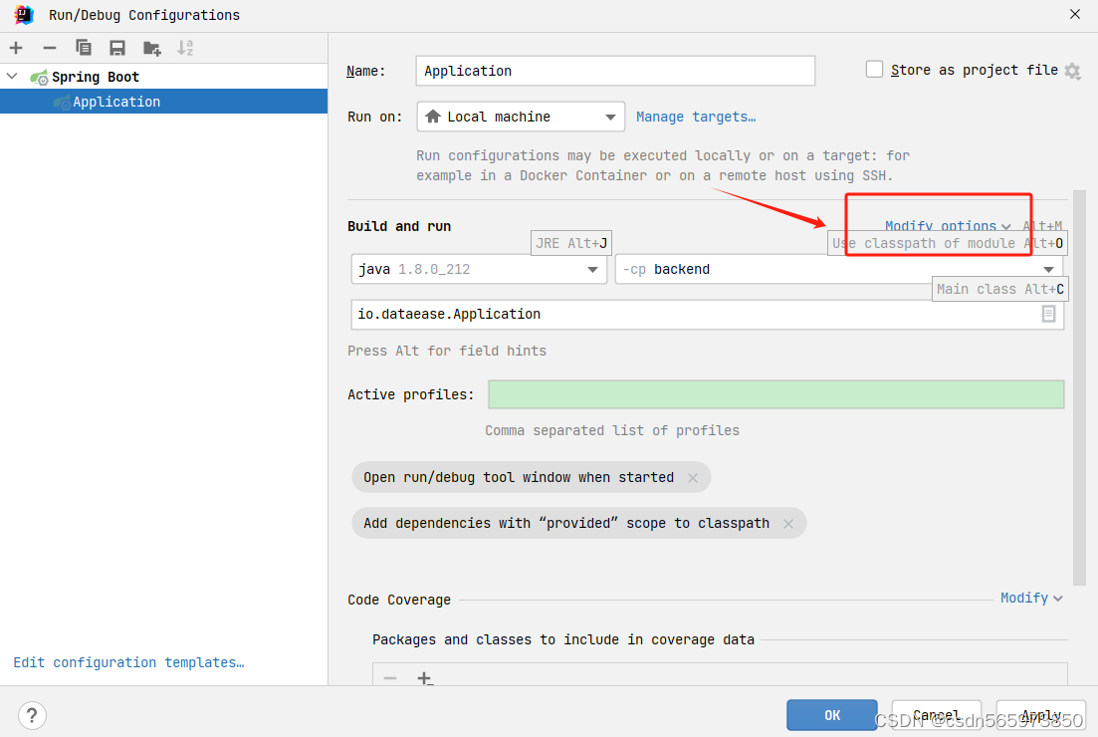Edit configuration templates
The width and height of the screenshot is (1098, 737).
(127, 662)
